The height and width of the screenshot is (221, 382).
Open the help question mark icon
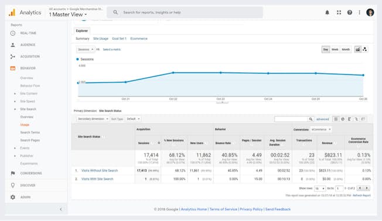coord(350,12)
